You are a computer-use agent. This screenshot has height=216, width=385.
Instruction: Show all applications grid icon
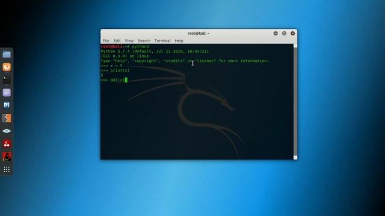tap(7, 169)
